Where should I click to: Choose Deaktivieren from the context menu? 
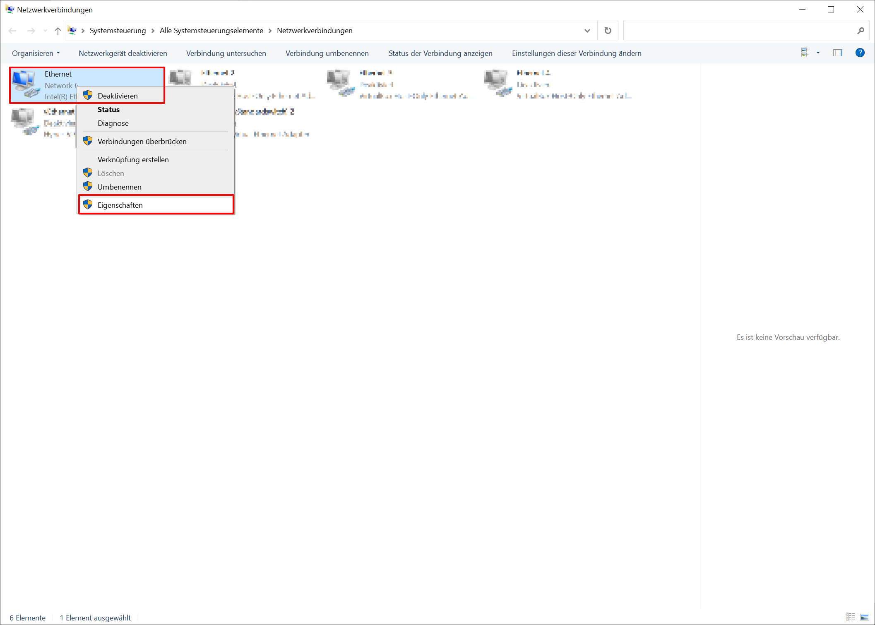point(118,96)
